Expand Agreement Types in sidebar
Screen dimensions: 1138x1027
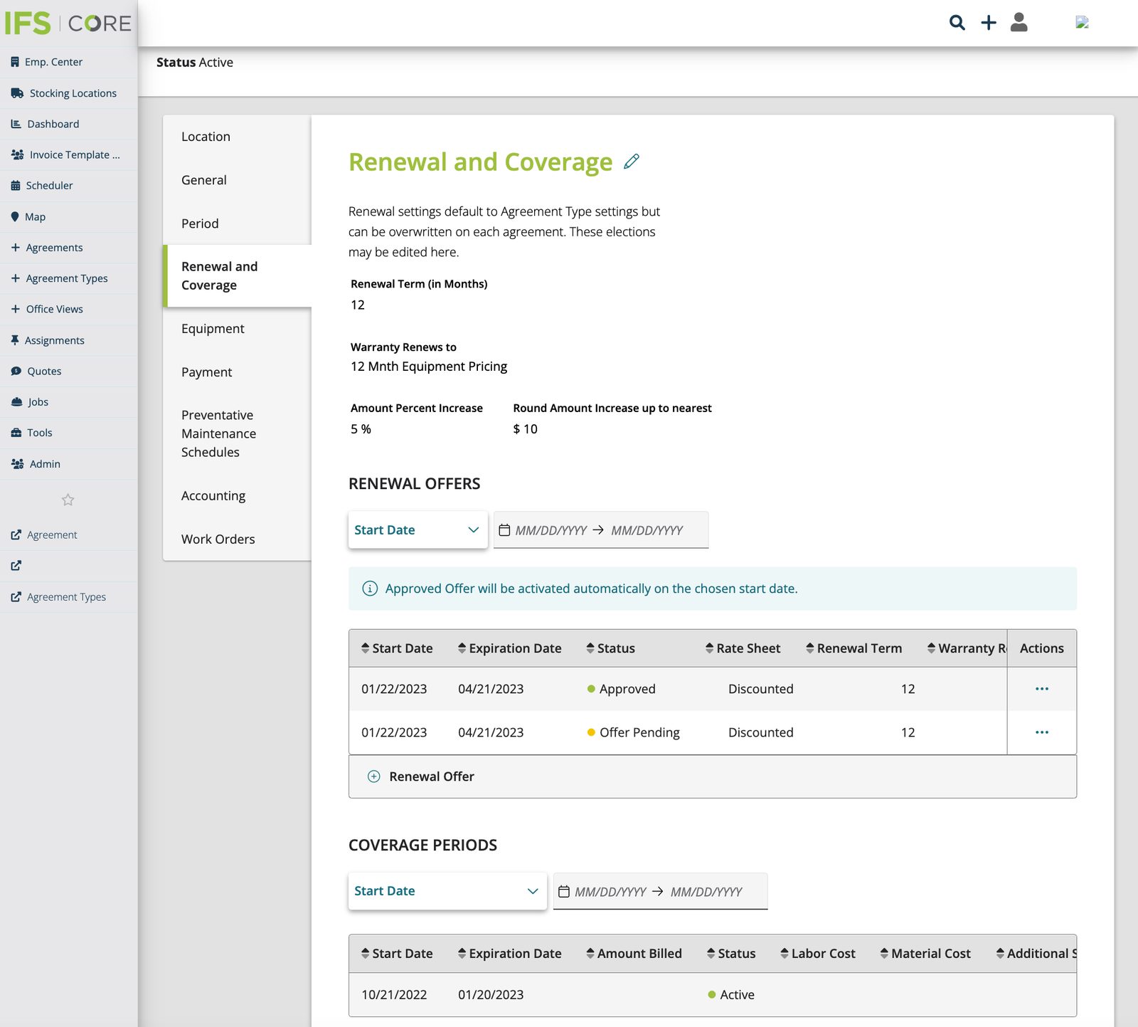coord(69,278)
